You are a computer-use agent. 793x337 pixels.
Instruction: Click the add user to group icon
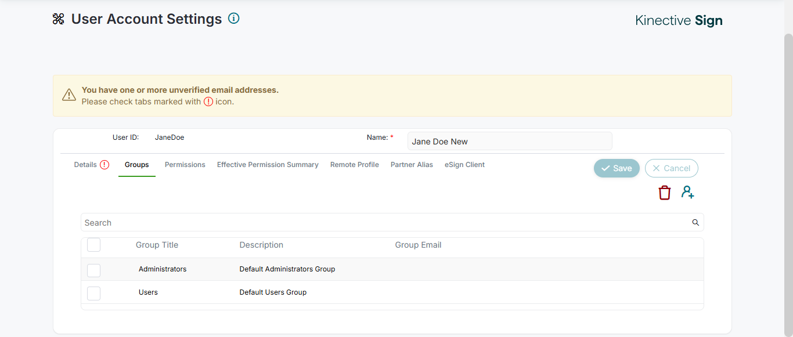click(688, 193)
